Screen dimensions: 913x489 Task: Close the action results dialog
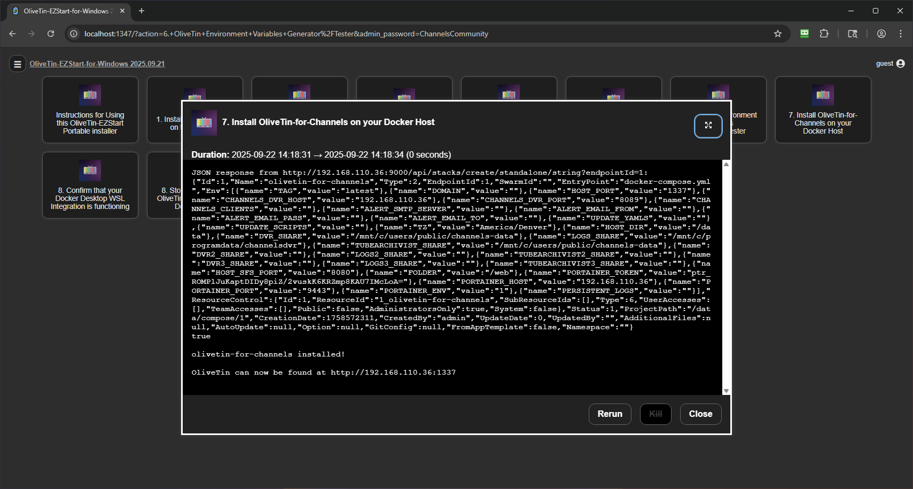tap(700, 414)
